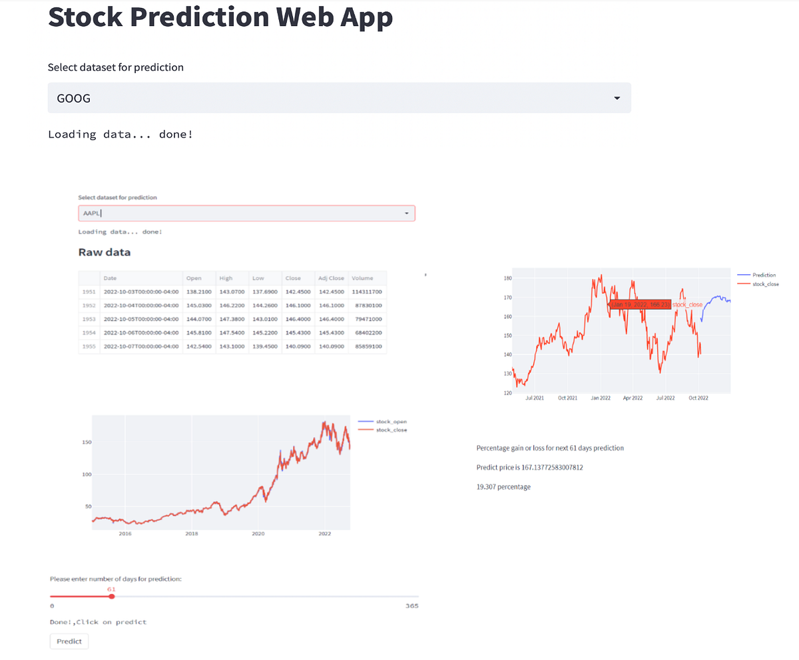Toggle the Prediction legend entry
The height and width of the screenshot is (660, 799).
click(x=763, y=275)
